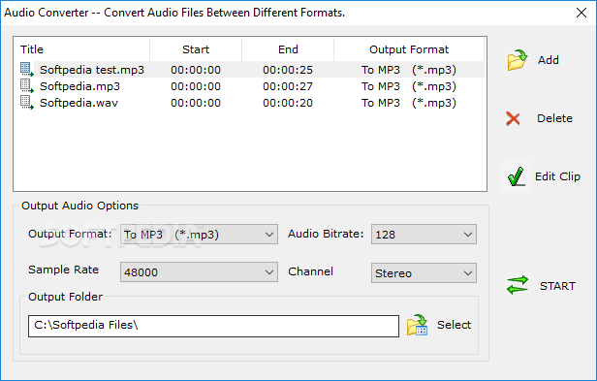Click the green arrows START icon
Viewport: 597px width, 381px height.
(518, 285)
